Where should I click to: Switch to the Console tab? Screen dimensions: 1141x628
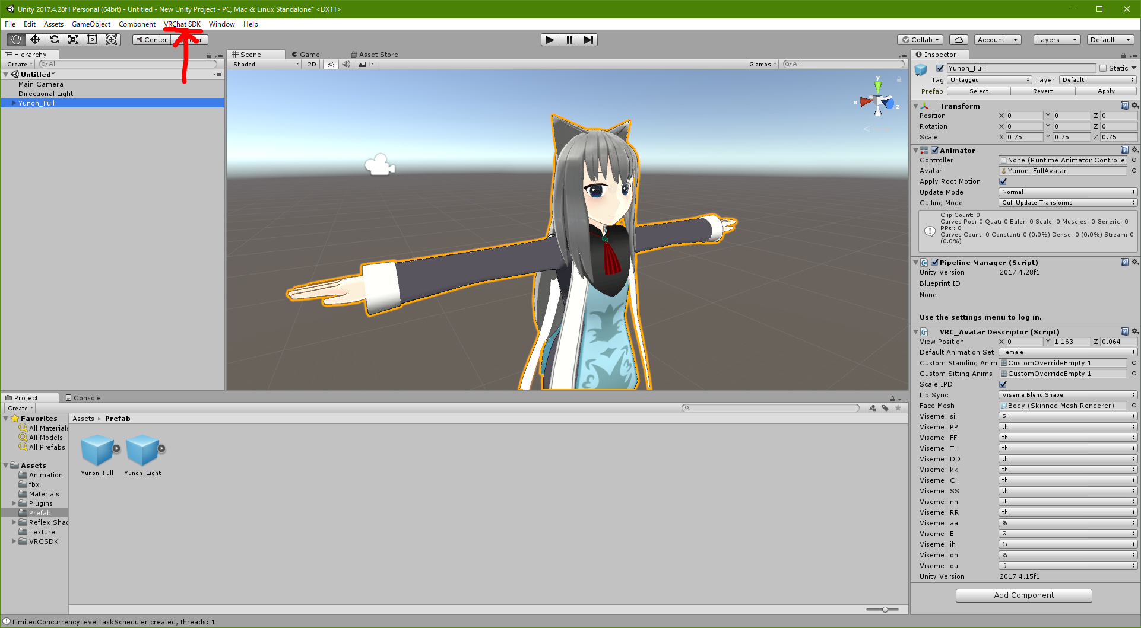click(83, 398)
